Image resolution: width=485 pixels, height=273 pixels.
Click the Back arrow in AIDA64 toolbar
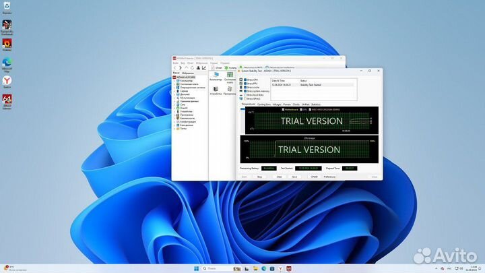[x=175, y=68]
